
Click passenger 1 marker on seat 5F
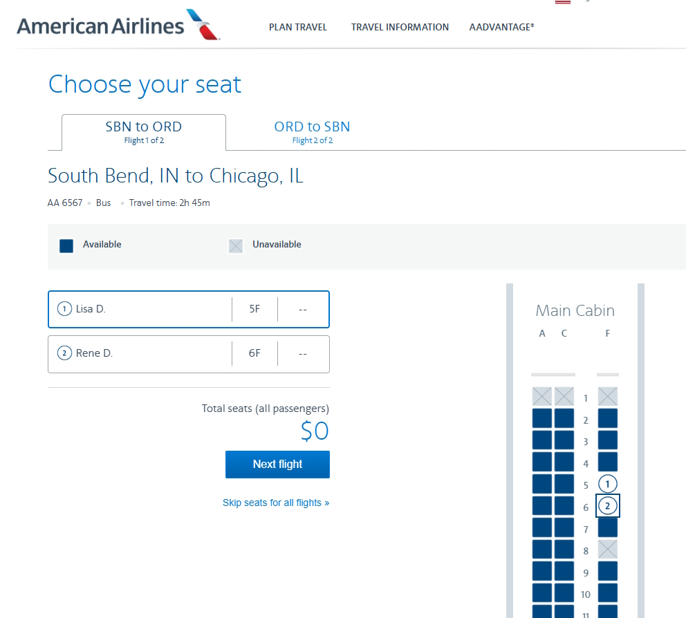coord(608,485)
